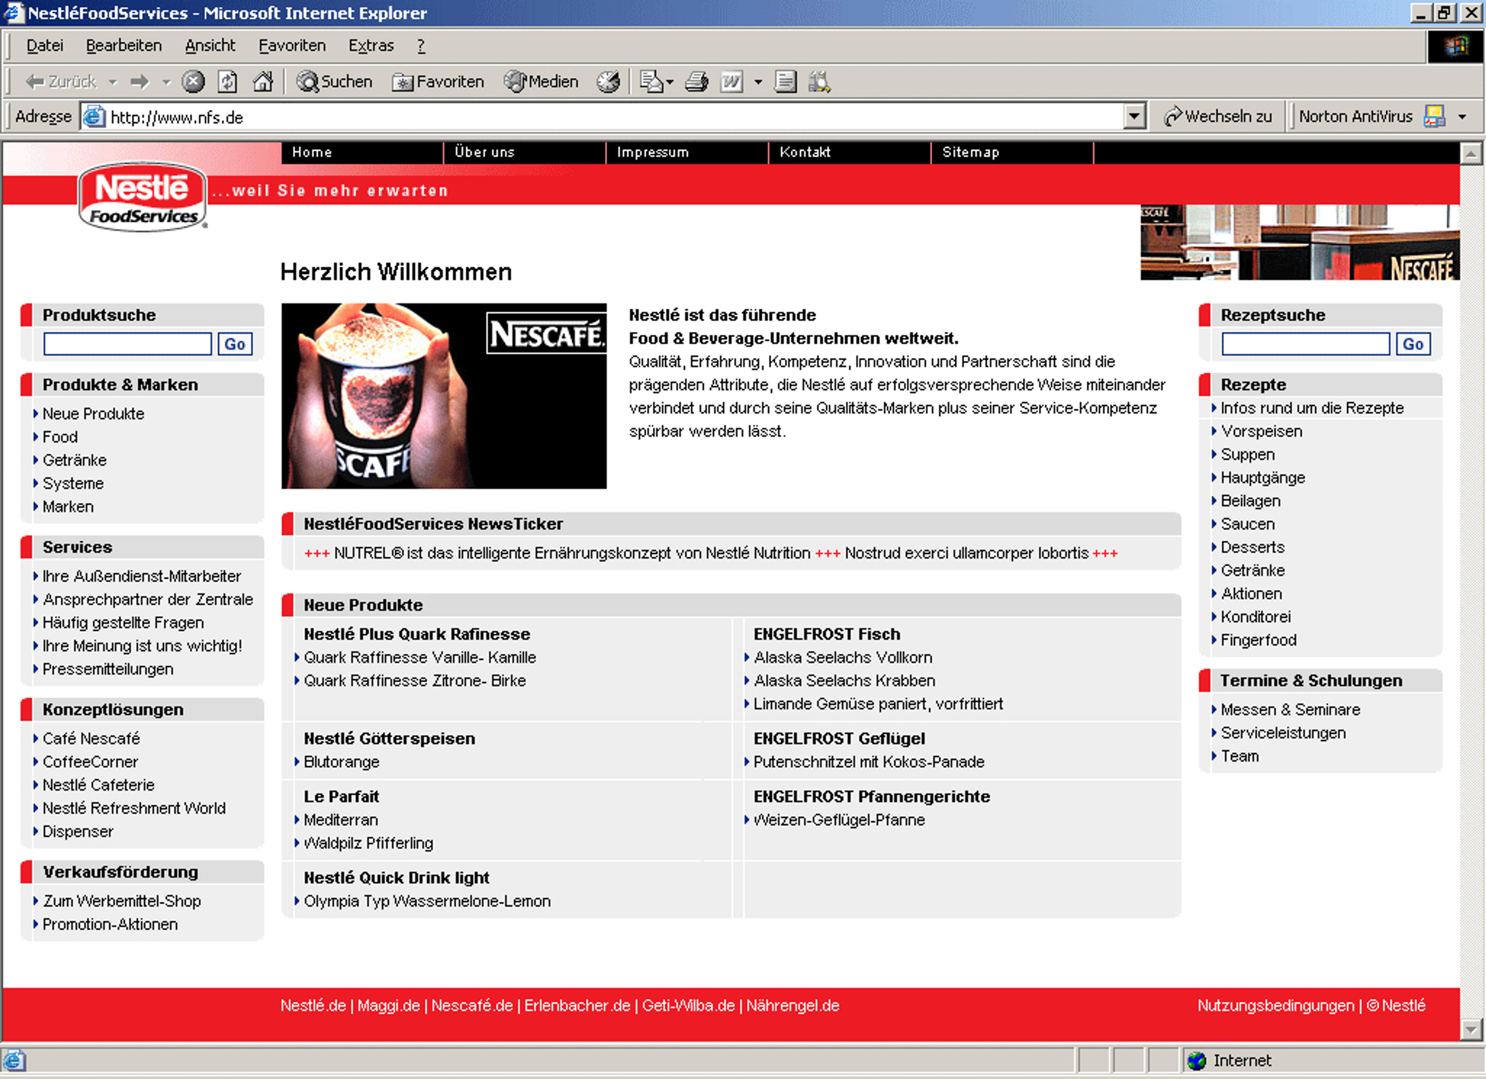
Task: Open Messen & Seminare link
Action: tap(1290, 710)
